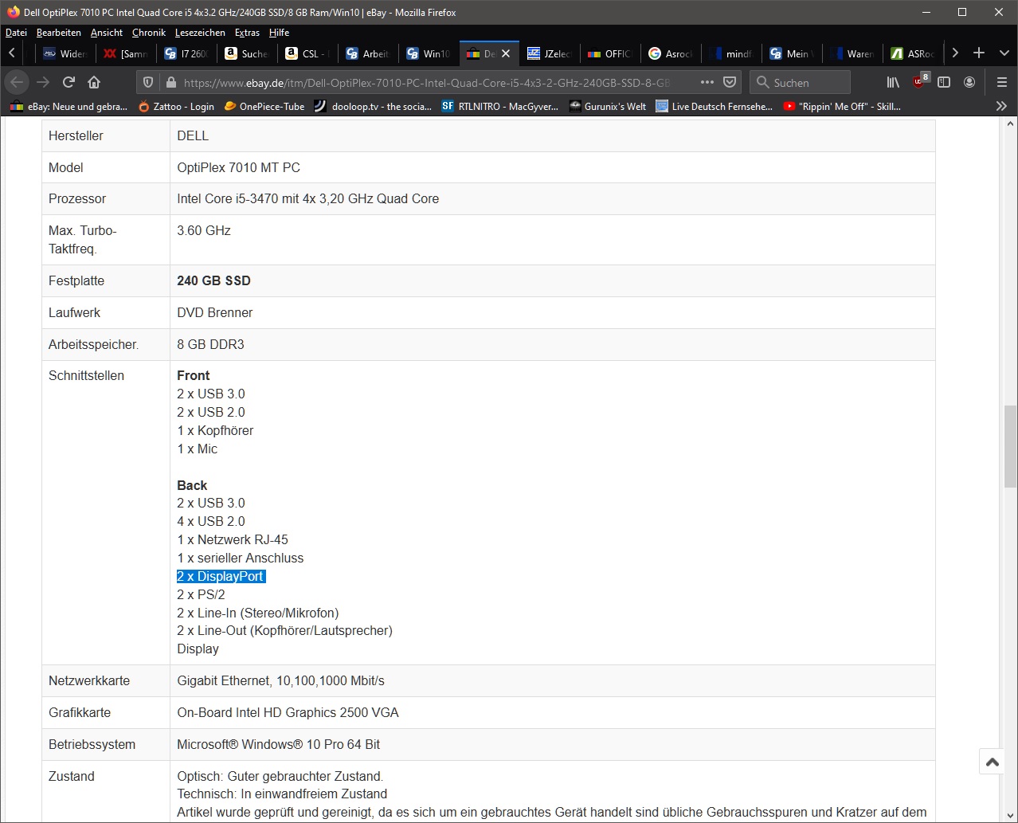Click the forward navigation arrow
The height and width of the screenshot is (823, 1018).
pyautogui.click(x=43, y=82)
